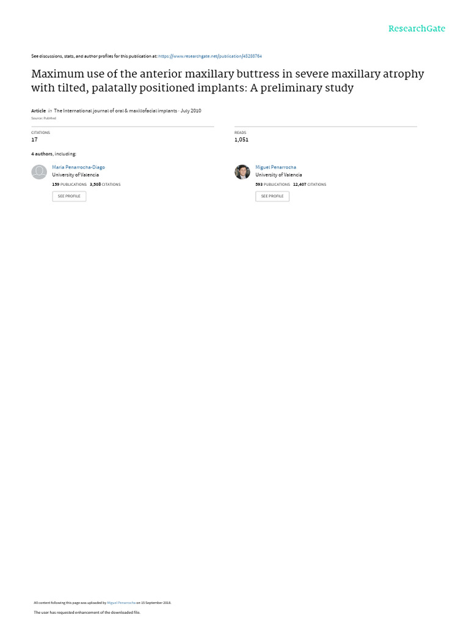
Task: Click Maria Penarrocha-Diago's default avatar icon
Action: tap(39, 172)
